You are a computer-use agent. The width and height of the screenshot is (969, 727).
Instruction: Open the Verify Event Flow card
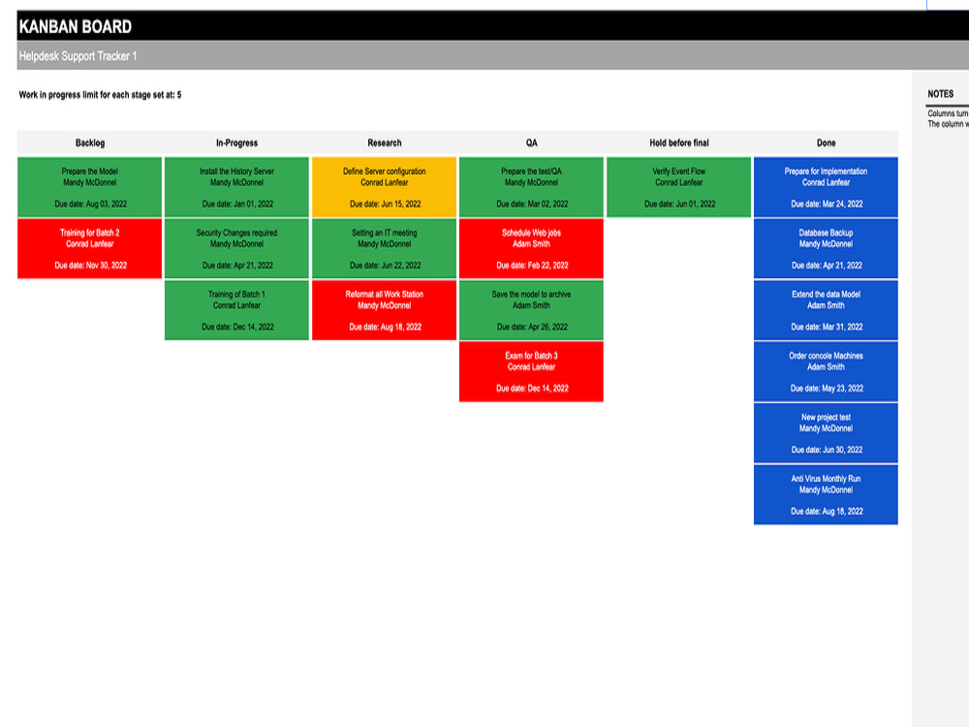pyautogui.click(x=679, y=186)
